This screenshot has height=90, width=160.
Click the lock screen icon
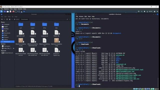coord(154,11)
